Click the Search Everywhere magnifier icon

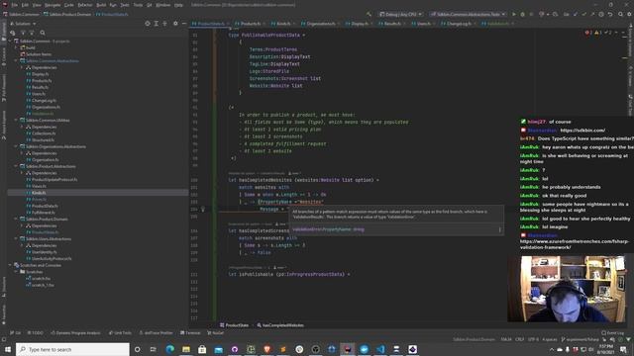click(x=621, y=14)
